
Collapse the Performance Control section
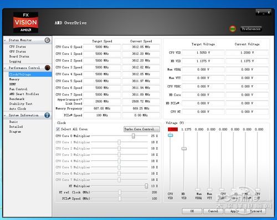(5, 68)
